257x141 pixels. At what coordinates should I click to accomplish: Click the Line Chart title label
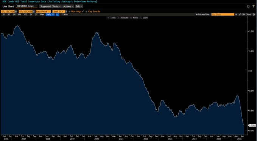[x=8, y=6]
